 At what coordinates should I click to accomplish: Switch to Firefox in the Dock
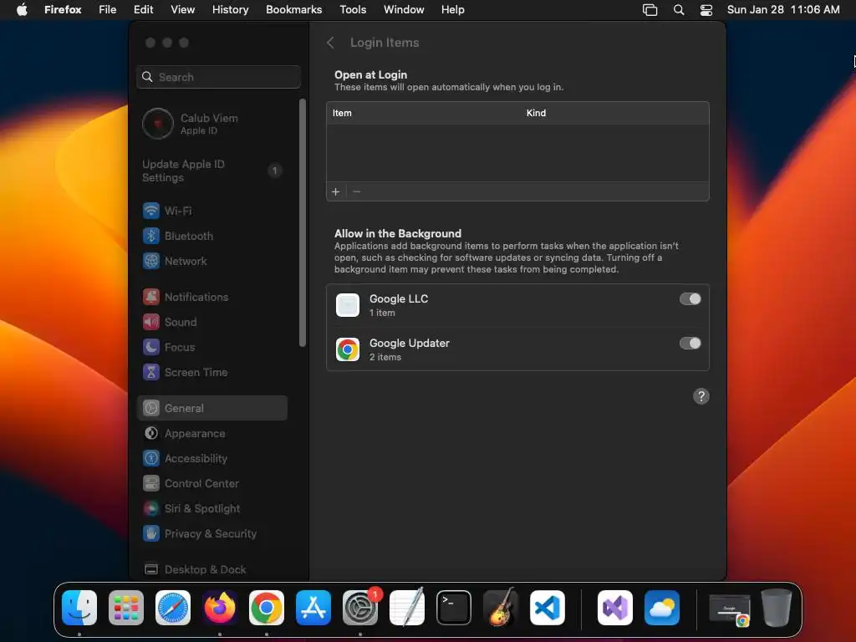(x=220, y=608)
